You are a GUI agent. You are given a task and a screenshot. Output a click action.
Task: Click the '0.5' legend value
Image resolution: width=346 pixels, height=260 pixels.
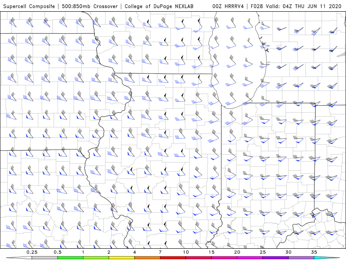point(58,252)
